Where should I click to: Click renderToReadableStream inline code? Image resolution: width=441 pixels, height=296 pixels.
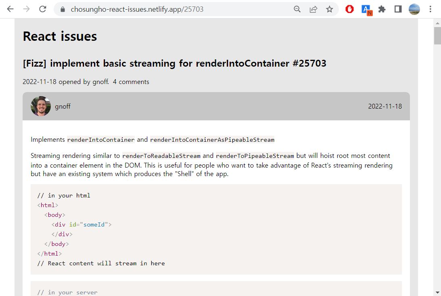point(161,156)
